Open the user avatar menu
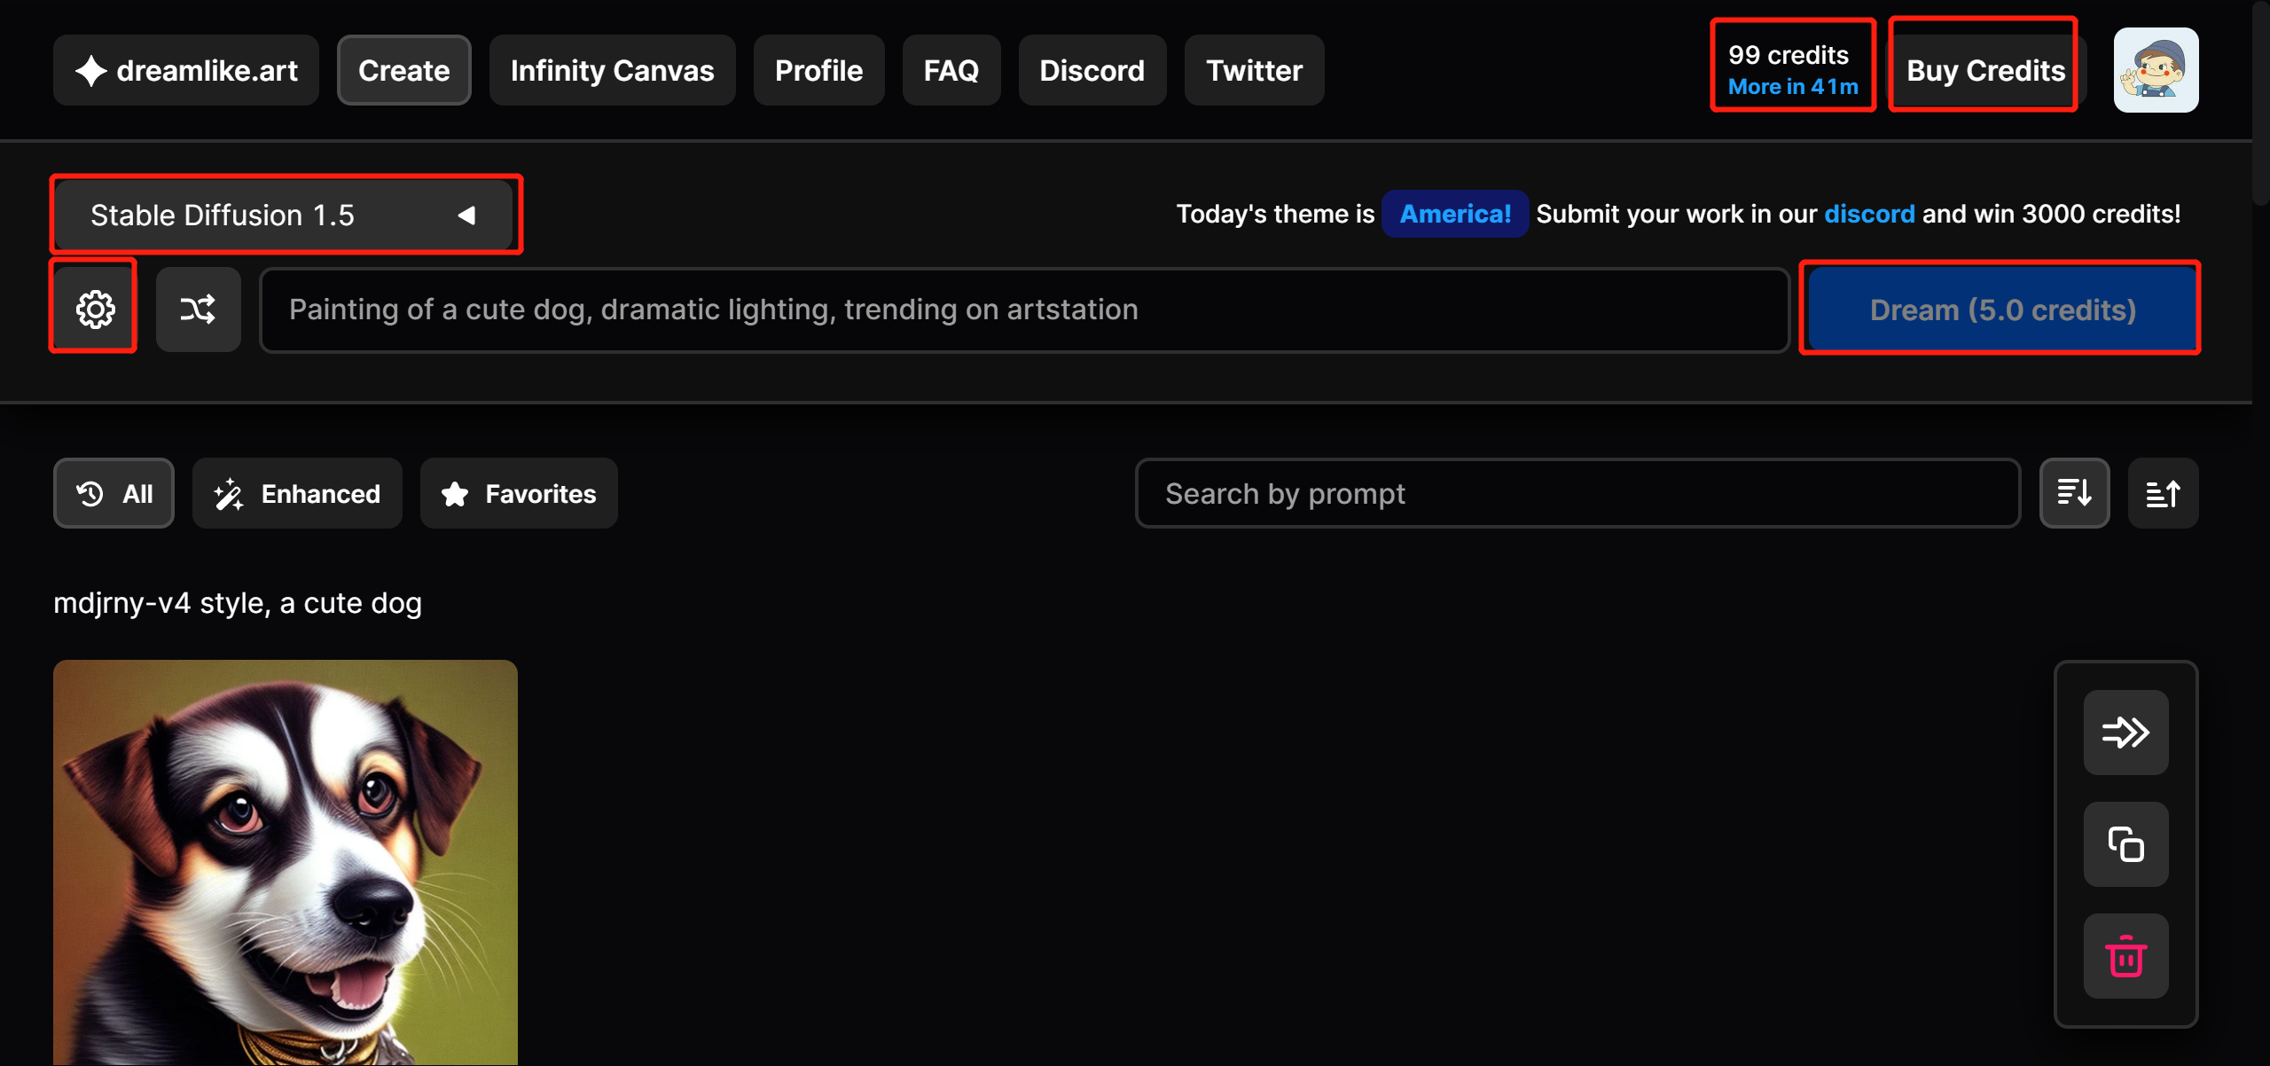Screen dimensions: 2270x1066 (2156, 70)
